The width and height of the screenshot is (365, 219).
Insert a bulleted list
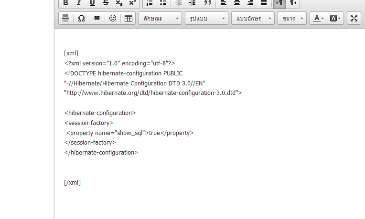click(163, 3)
